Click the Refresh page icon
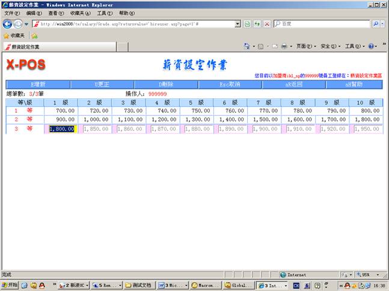The width and height of the screenshot is (389, 291). (x=257, y=23)
